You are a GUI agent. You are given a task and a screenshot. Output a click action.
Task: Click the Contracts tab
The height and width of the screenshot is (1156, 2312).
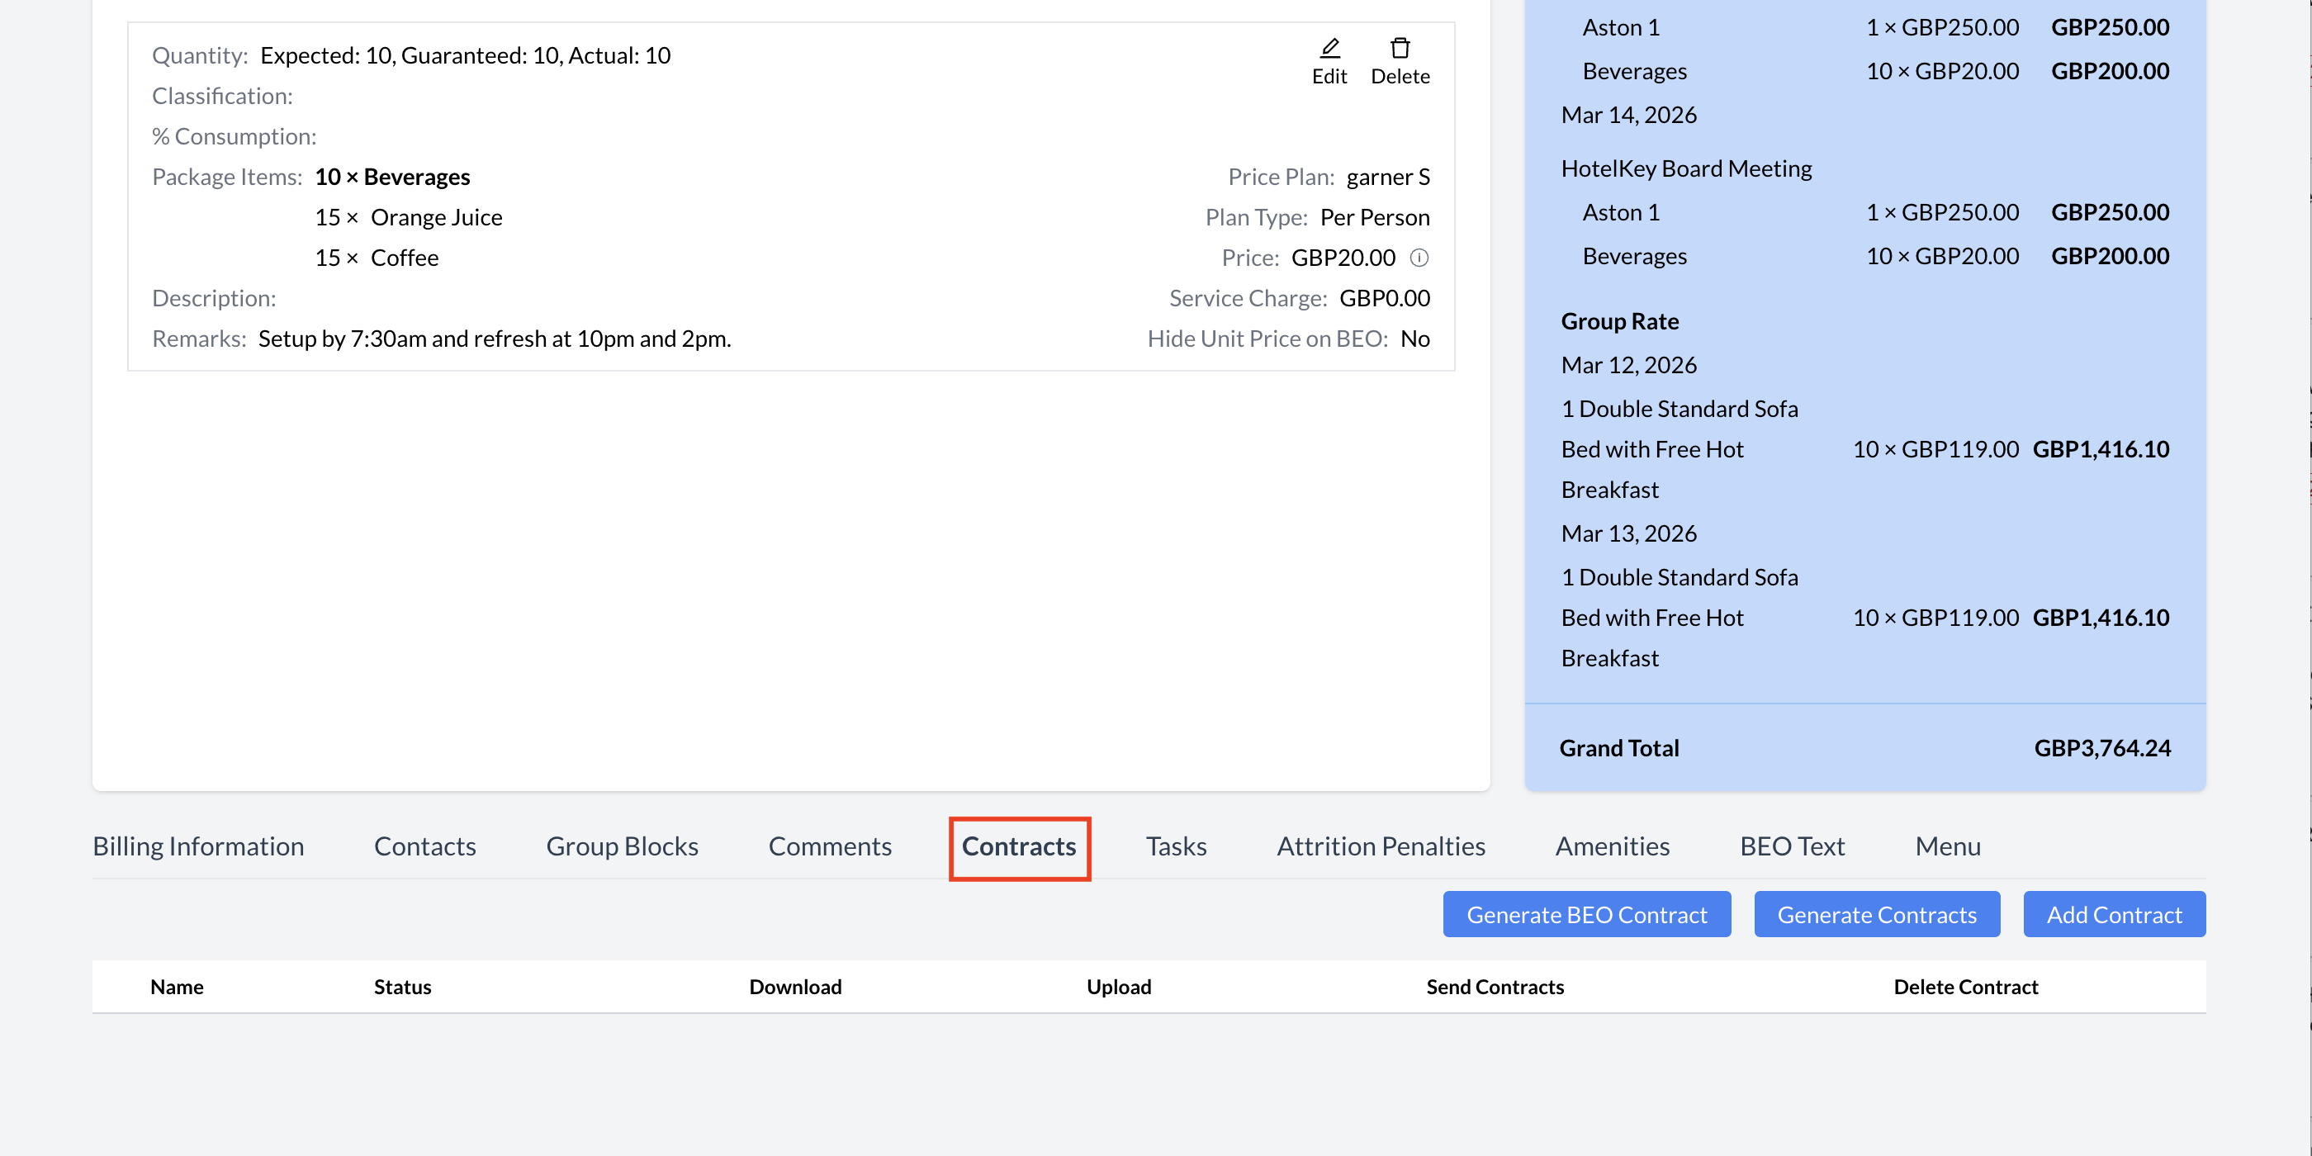(1019, 846)
